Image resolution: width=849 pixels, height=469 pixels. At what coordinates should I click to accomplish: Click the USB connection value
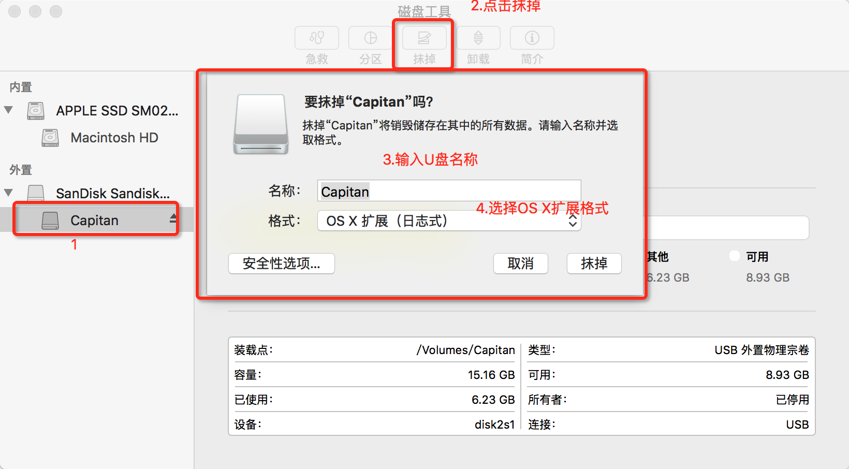[x=797, y=424]
